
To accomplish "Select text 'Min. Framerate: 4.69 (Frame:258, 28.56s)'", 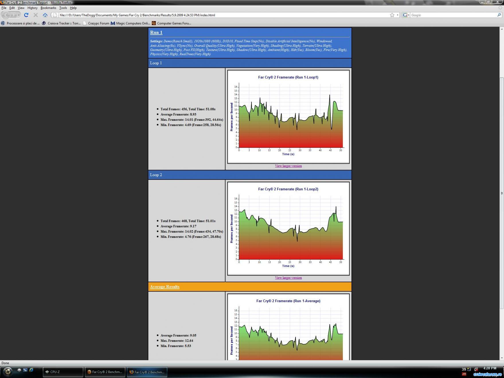I will [x=191, y=125].
